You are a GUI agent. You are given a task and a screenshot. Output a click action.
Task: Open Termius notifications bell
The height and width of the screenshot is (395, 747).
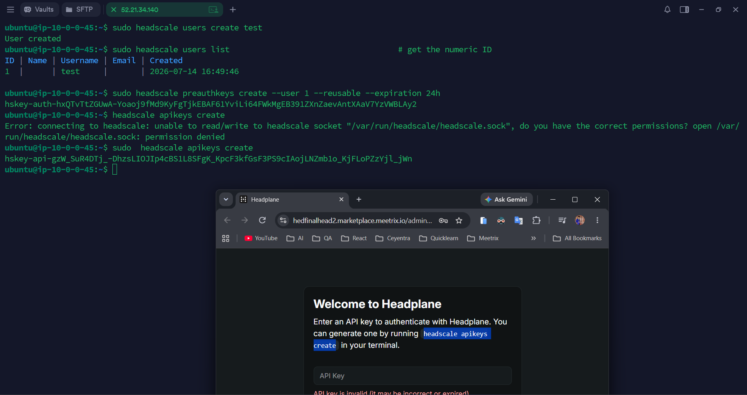[x=667, y=9]
